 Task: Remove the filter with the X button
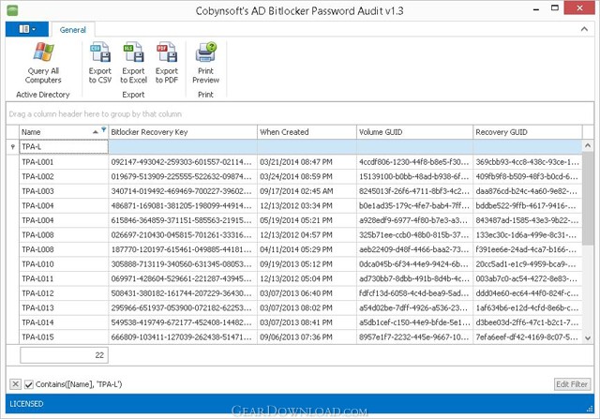coord(15,383)
